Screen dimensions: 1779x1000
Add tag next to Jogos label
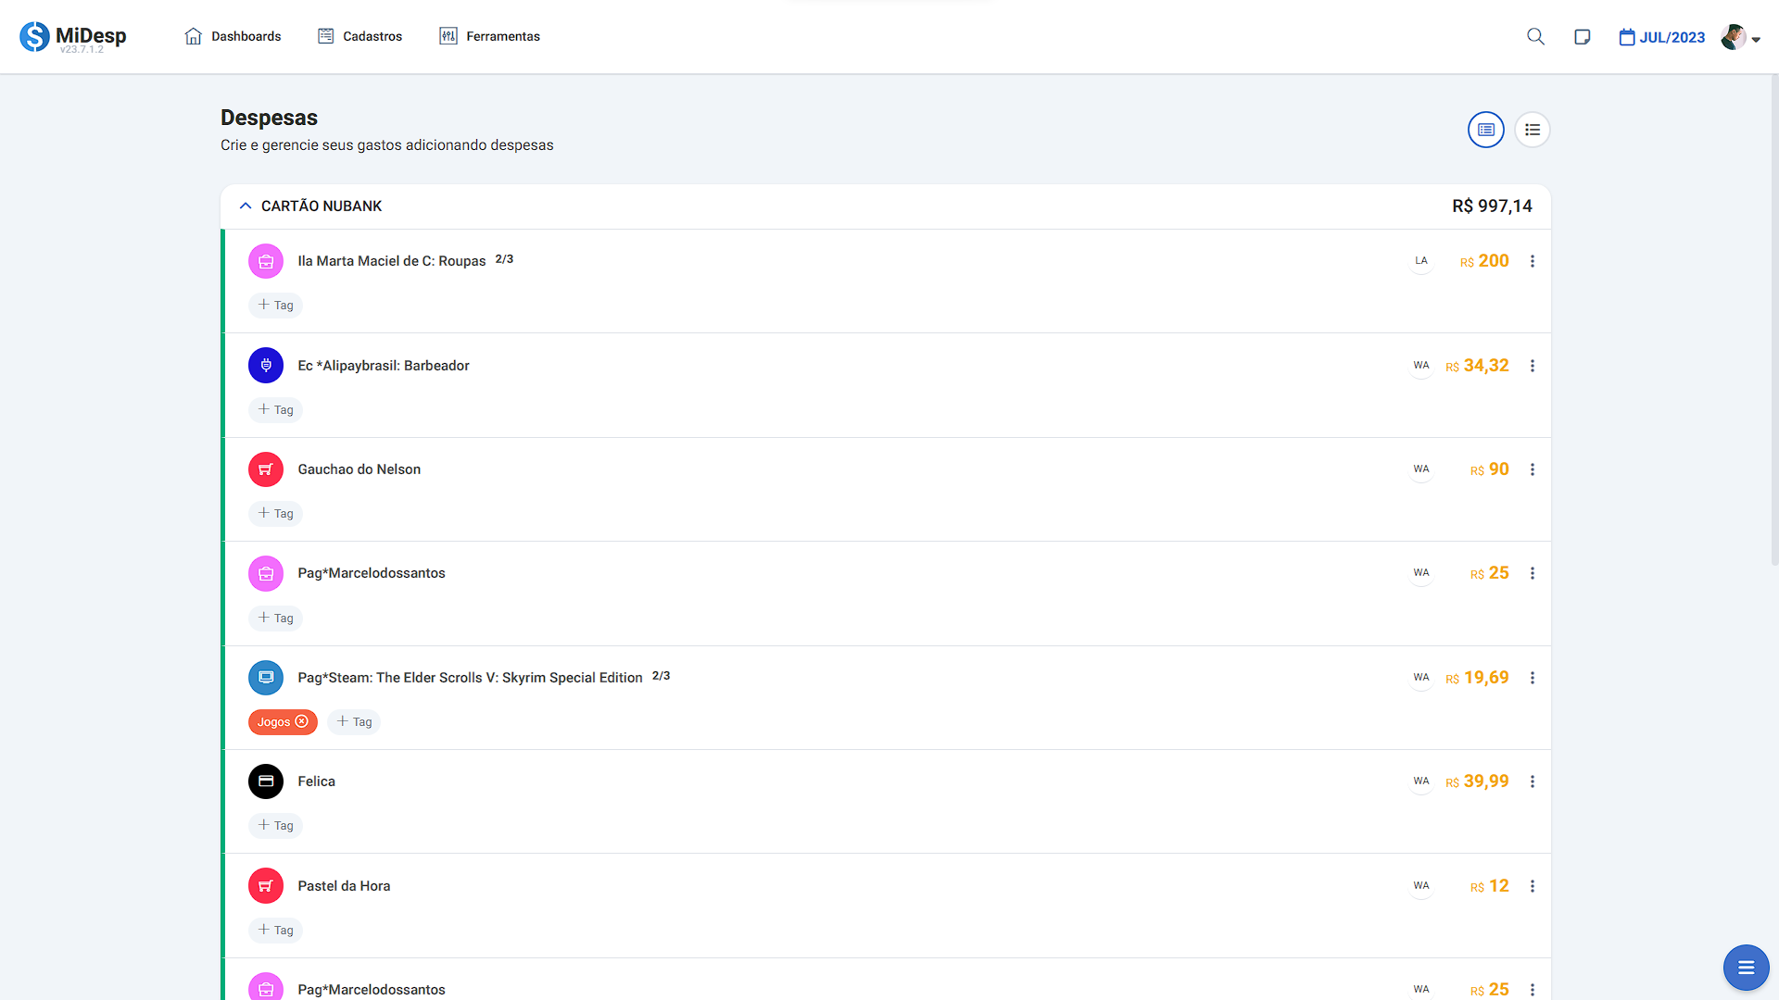click(x=354, y=722)
